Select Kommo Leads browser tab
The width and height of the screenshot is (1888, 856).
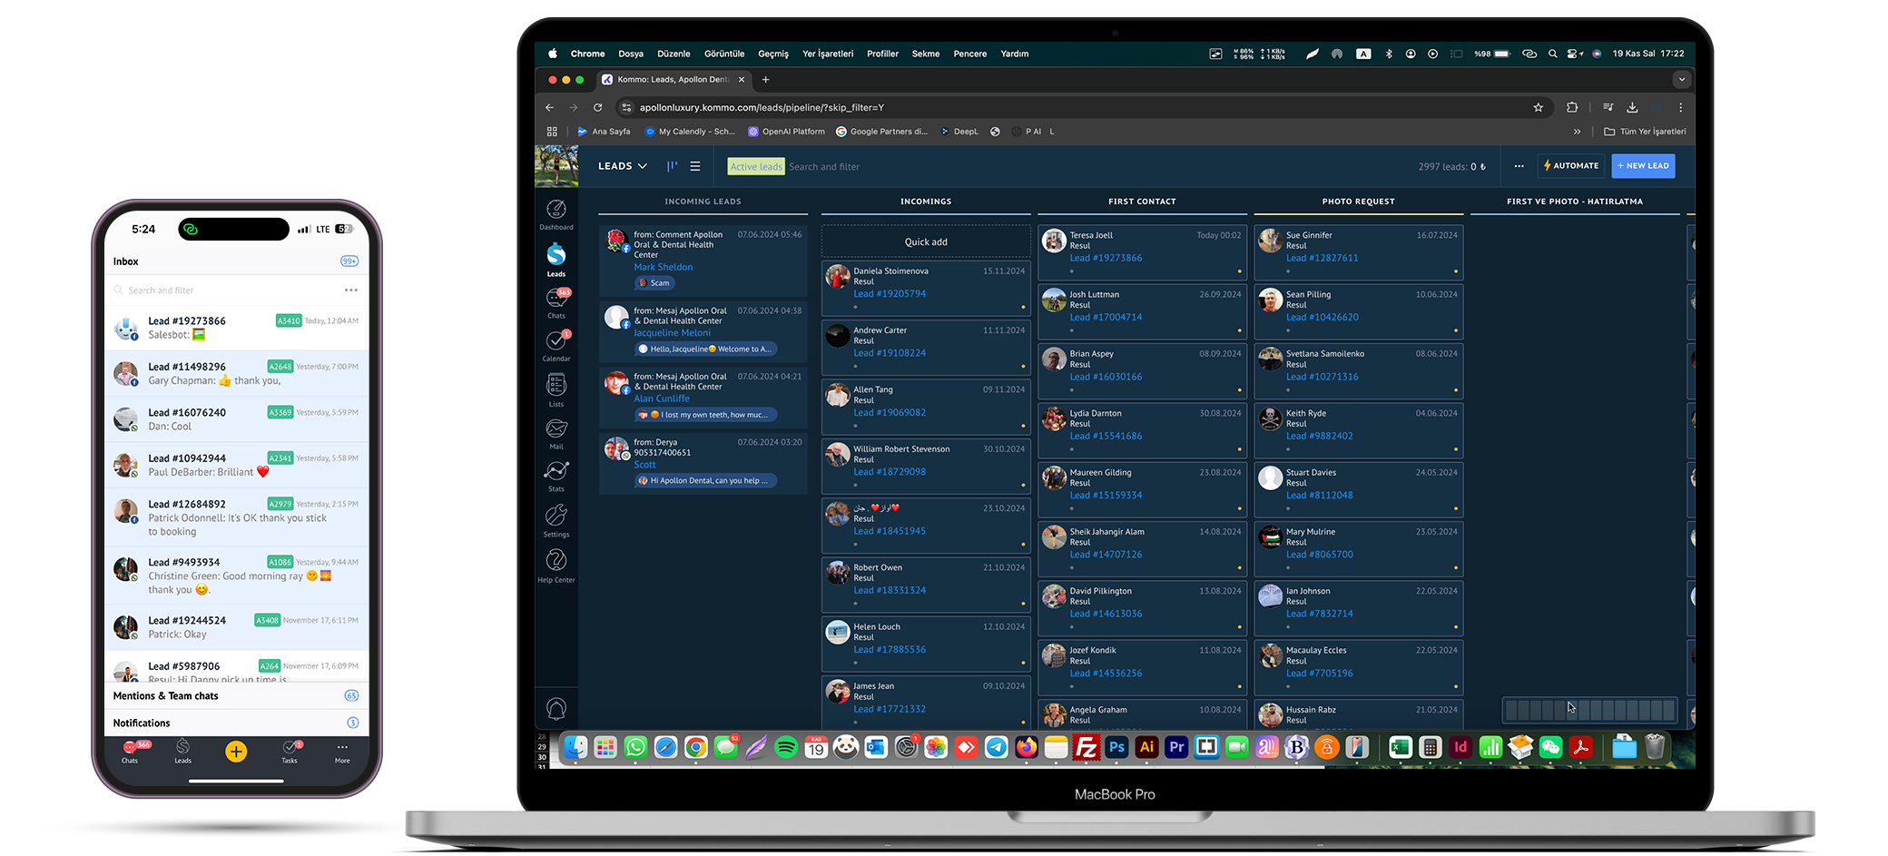(x=674, y=79)
